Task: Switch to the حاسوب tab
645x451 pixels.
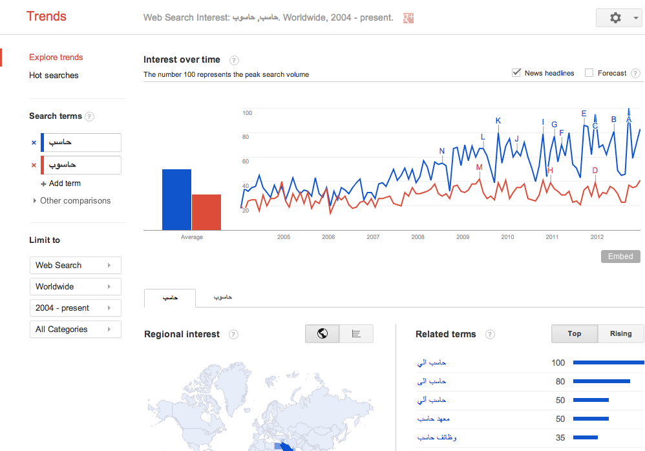Action: pos(223,297)
